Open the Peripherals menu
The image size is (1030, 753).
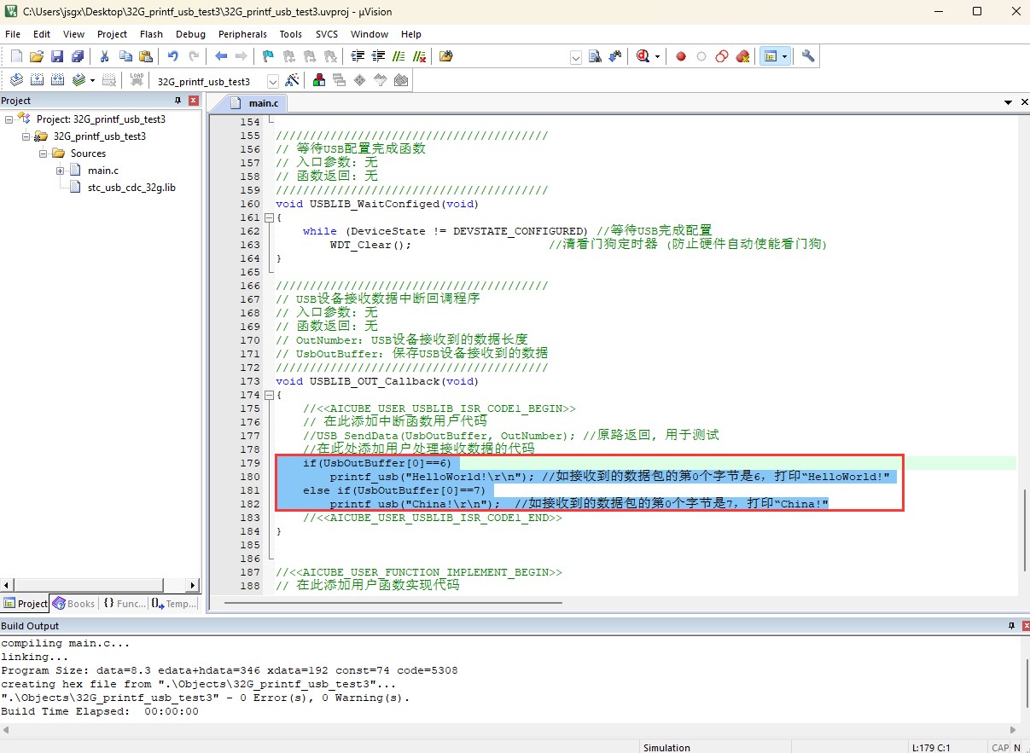click(x=242, y=34)
